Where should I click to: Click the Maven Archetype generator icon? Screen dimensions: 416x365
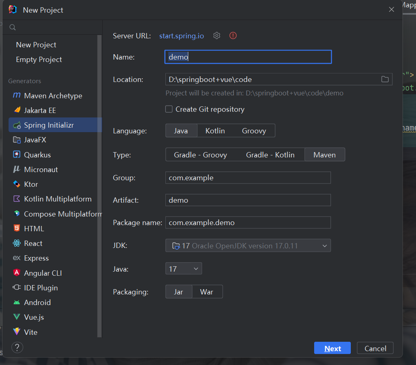17,95
